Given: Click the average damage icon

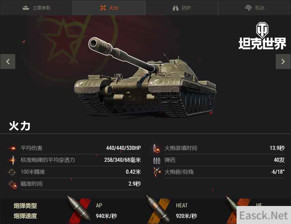Looking at the screenshot, I should (12, 148).
